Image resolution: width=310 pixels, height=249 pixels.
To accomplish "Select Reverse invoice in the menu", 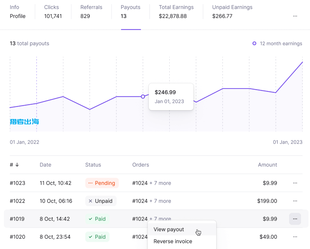I will [173, 241].
